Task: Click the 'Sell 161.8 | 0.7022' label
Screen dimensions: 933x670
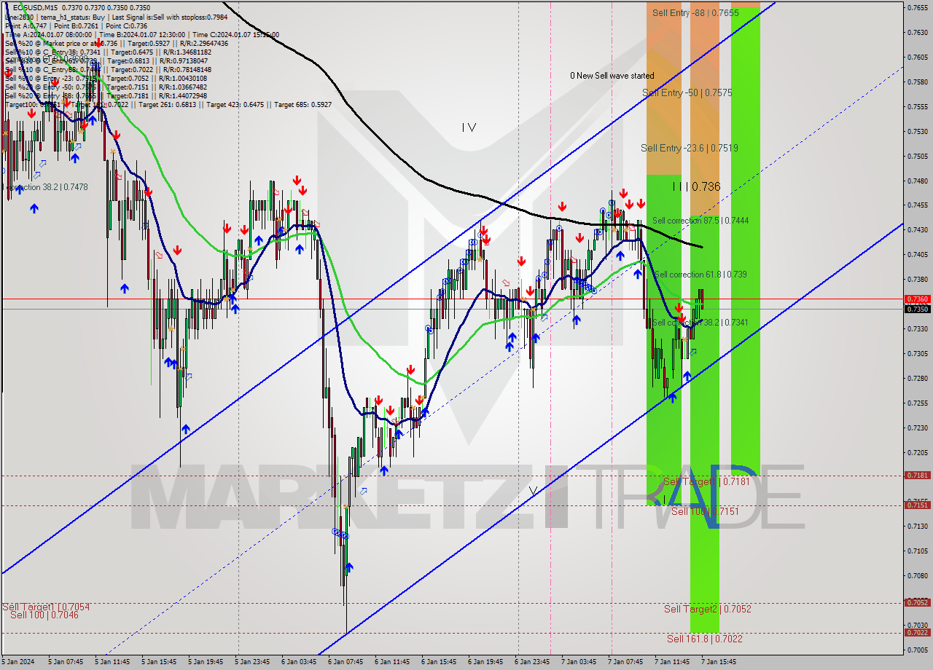Action: tap(704, 639)
